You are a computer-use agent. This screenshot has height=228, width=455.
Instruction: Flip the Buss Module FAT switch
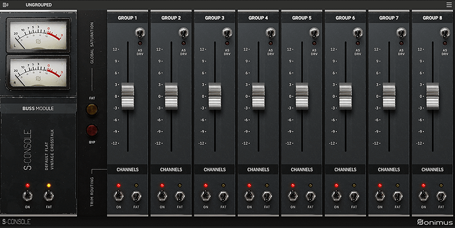(x=49, y=196)
